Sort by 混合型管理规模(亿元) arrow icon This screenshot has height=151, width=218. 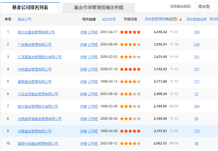[x=181, y=19]
